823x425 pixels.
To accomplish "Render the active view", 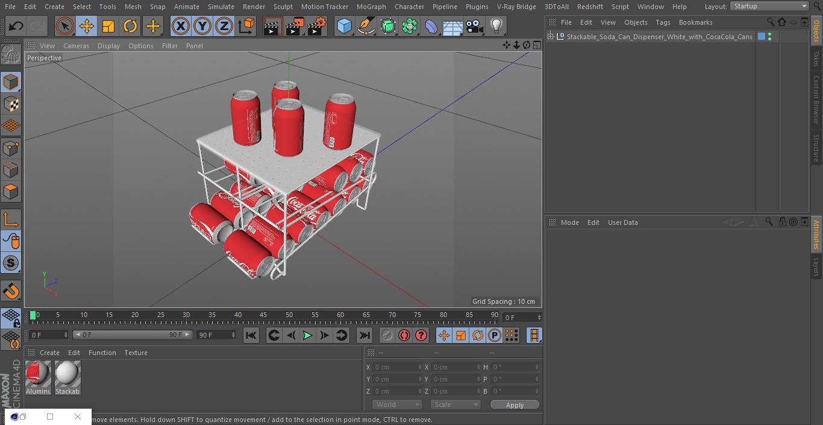I will 273,26.
